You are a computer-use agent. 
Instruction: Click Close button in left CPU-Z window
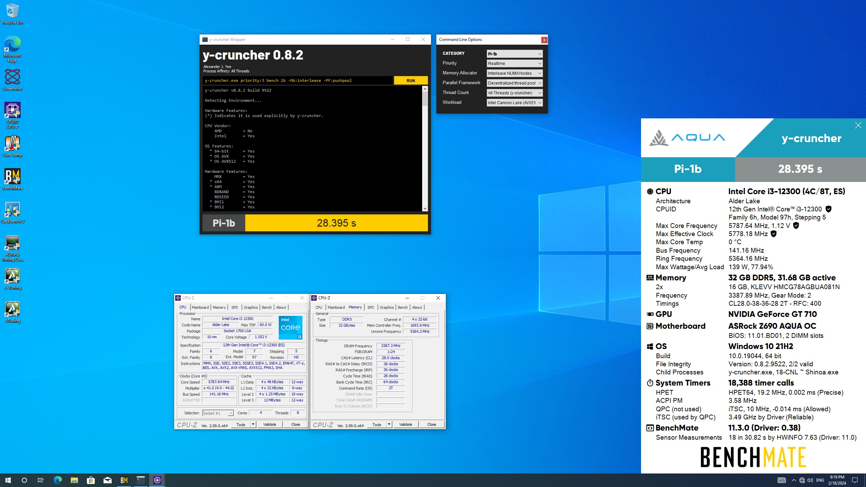(296, 424)
